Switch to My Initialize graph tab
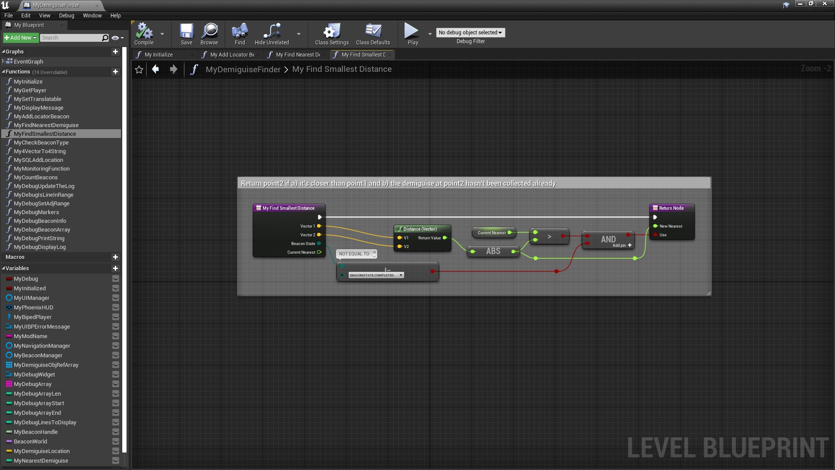835x470 pixels. [x=164, y=55]
